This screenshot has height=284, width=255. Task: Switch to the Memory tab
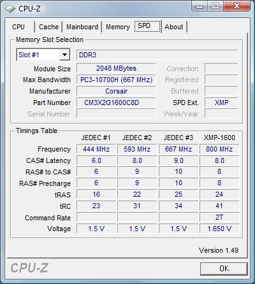point(118,27)
